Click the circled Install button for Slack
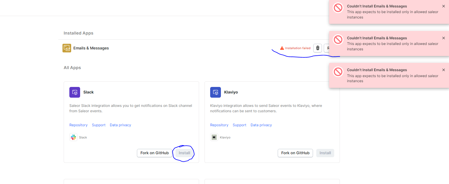This screenshot has height=184, width=449. pyautogui.click(x=184, y=153)
